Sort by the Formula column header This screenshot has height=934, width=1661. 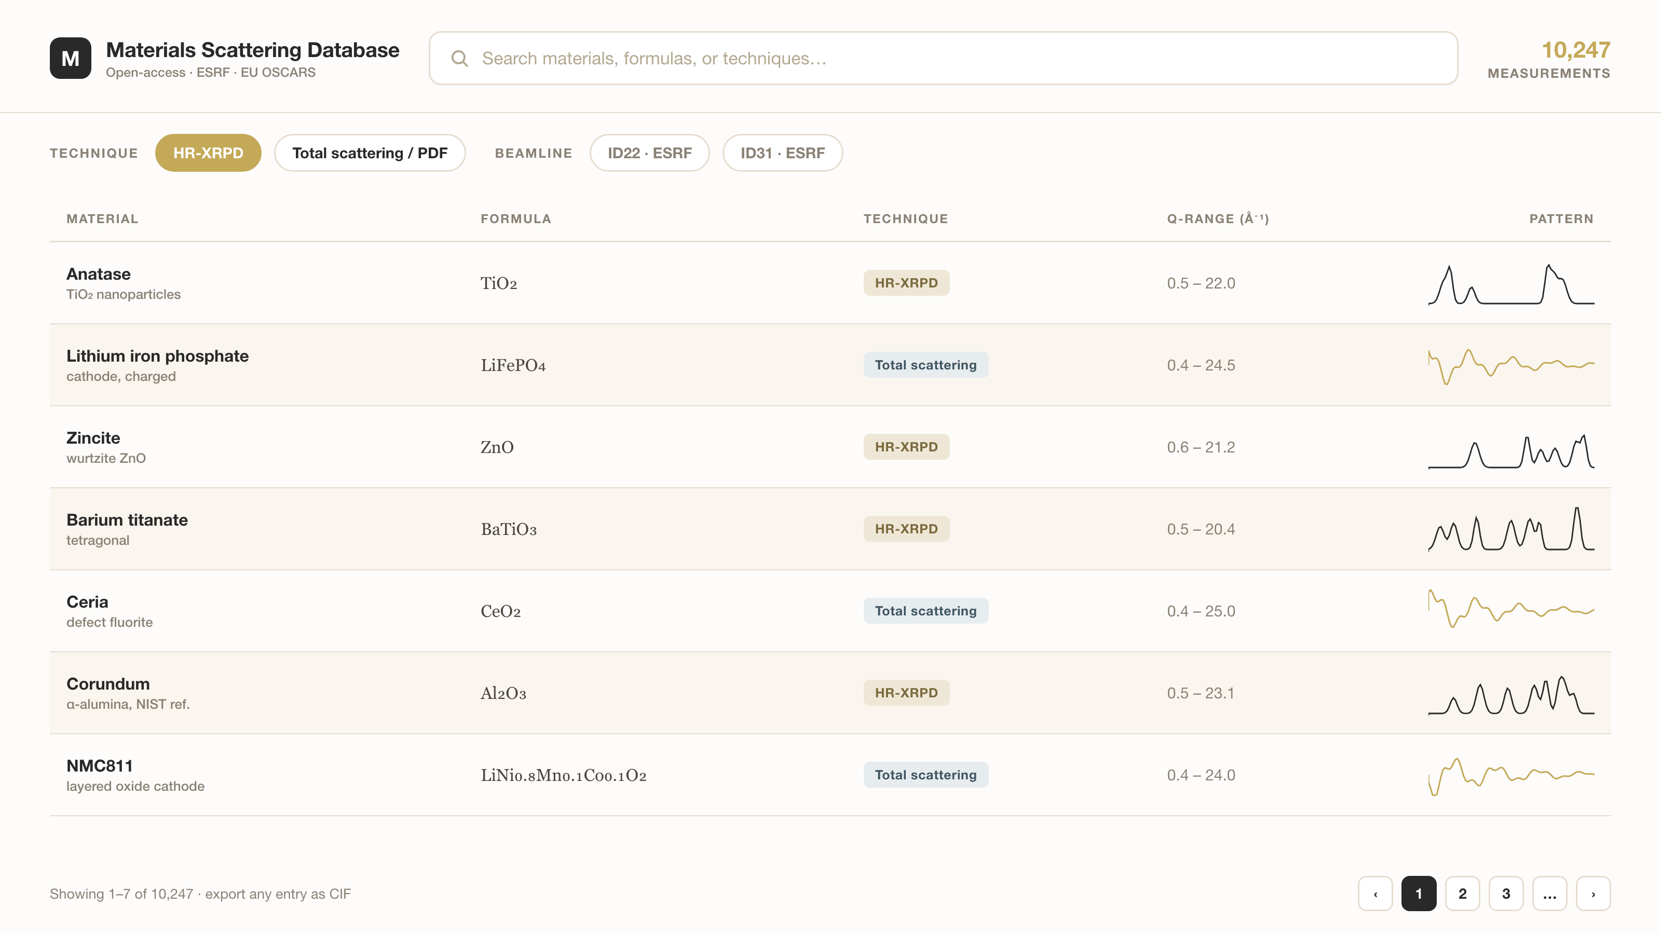(516, 218)
